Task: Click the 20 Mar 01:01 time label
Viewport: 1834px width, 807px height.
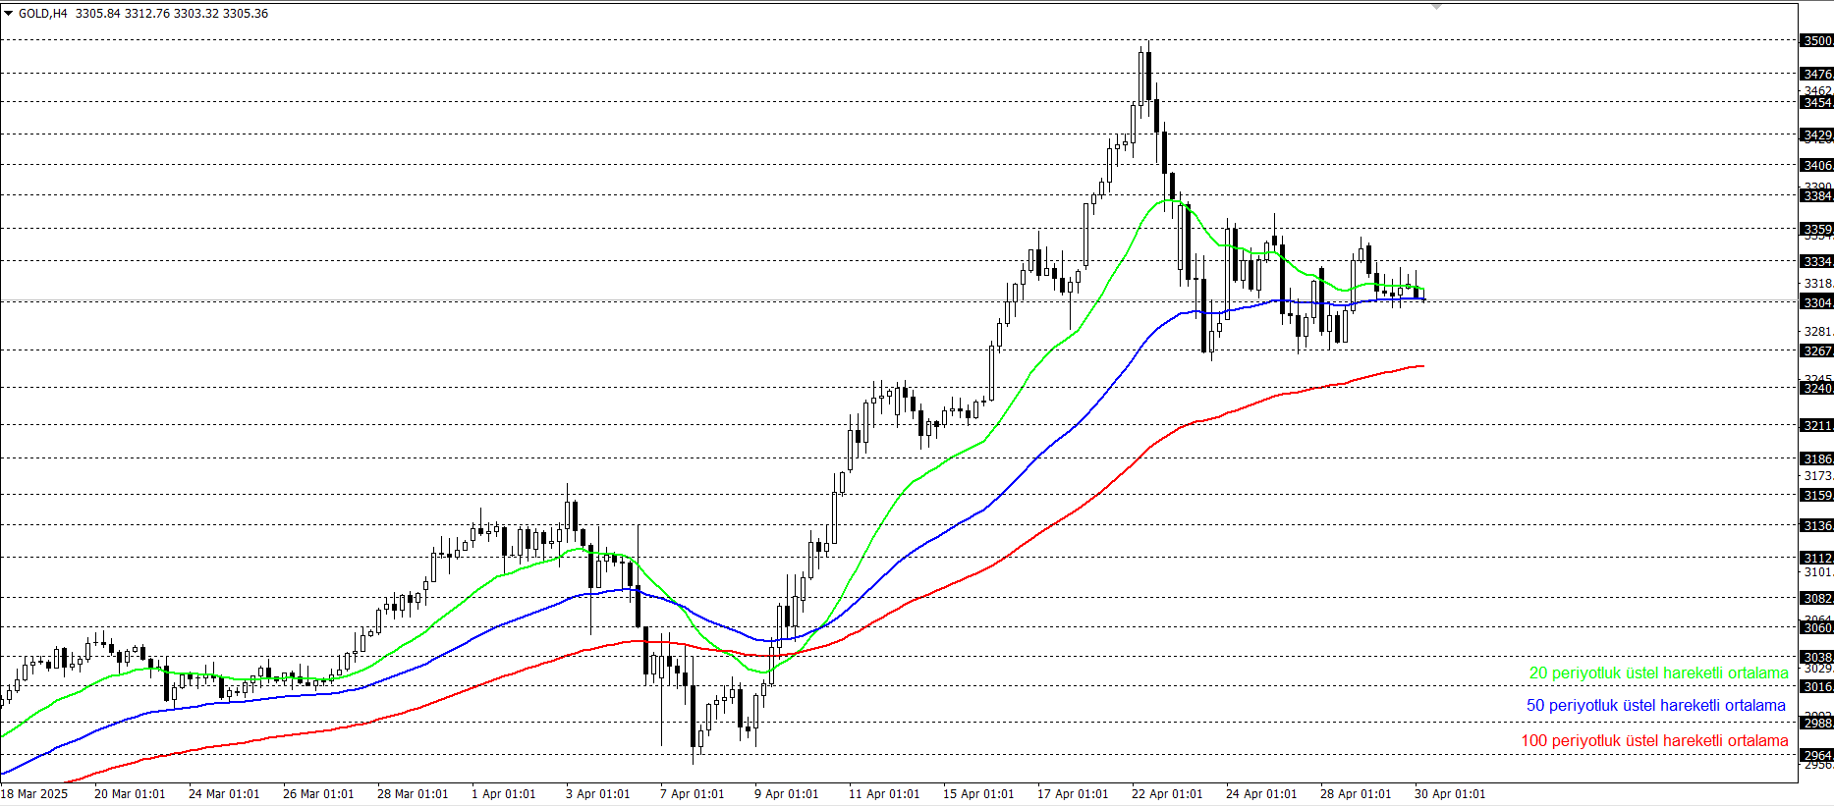Action: pos(130,794)
